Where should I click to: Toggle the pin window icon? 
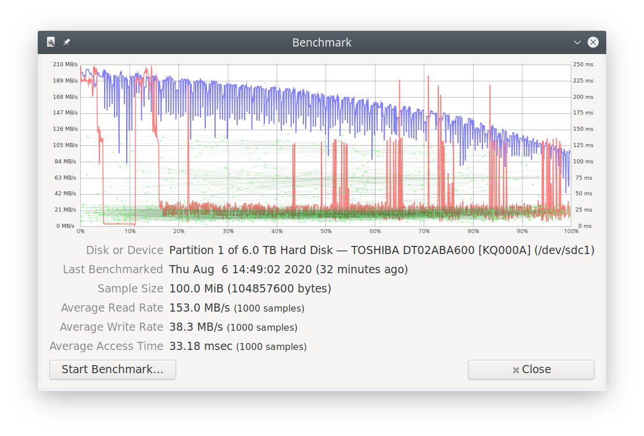[67, 42]
